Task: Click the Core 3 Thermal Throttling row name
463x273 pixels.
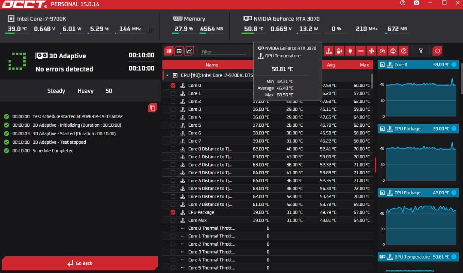Action: (211, 252)
